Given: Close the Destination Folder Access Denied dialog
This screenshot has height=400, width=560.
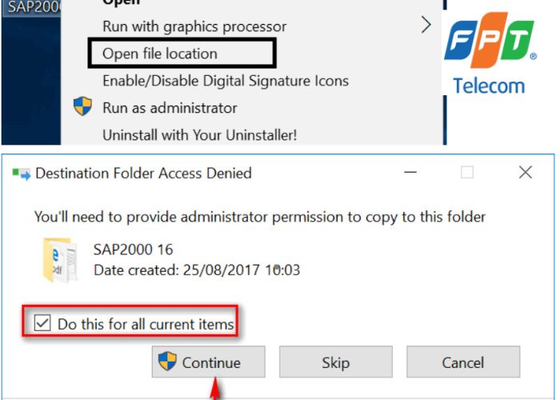Looking at the screenshot, I should tap(525, 172).
